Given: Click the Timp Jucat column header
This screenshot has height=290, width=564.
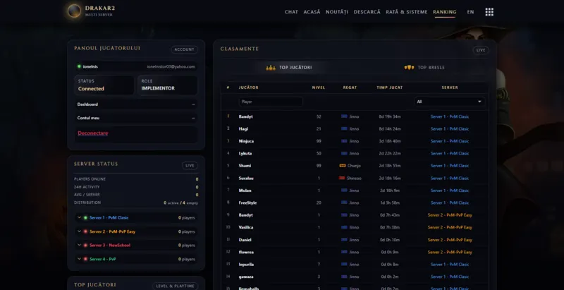Looking at the screenshot, I should pos(390,87).
